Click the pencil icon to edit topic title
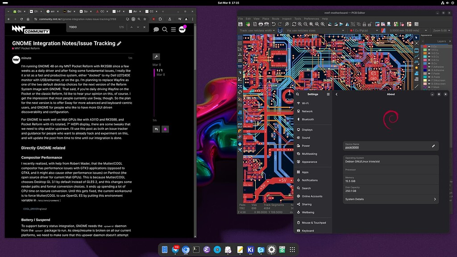The image size is (457, 257). 119,43
